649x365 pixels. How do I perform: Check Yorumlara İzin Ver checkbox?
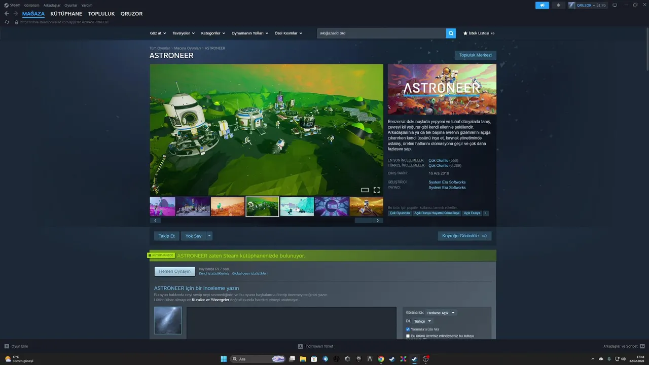tap(408, 330)
